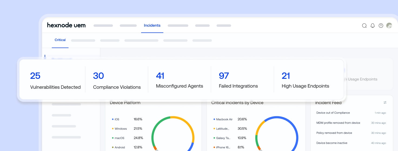398x151 pixels.
Task: Open 'Device out of Compliance' feed entry
Action: coord(333,113)
